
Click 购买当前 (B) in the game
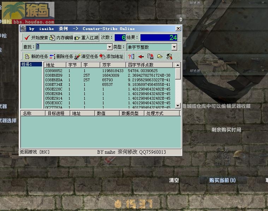point(222,180)
